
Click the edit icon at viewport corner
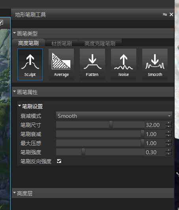coord(1,23)
